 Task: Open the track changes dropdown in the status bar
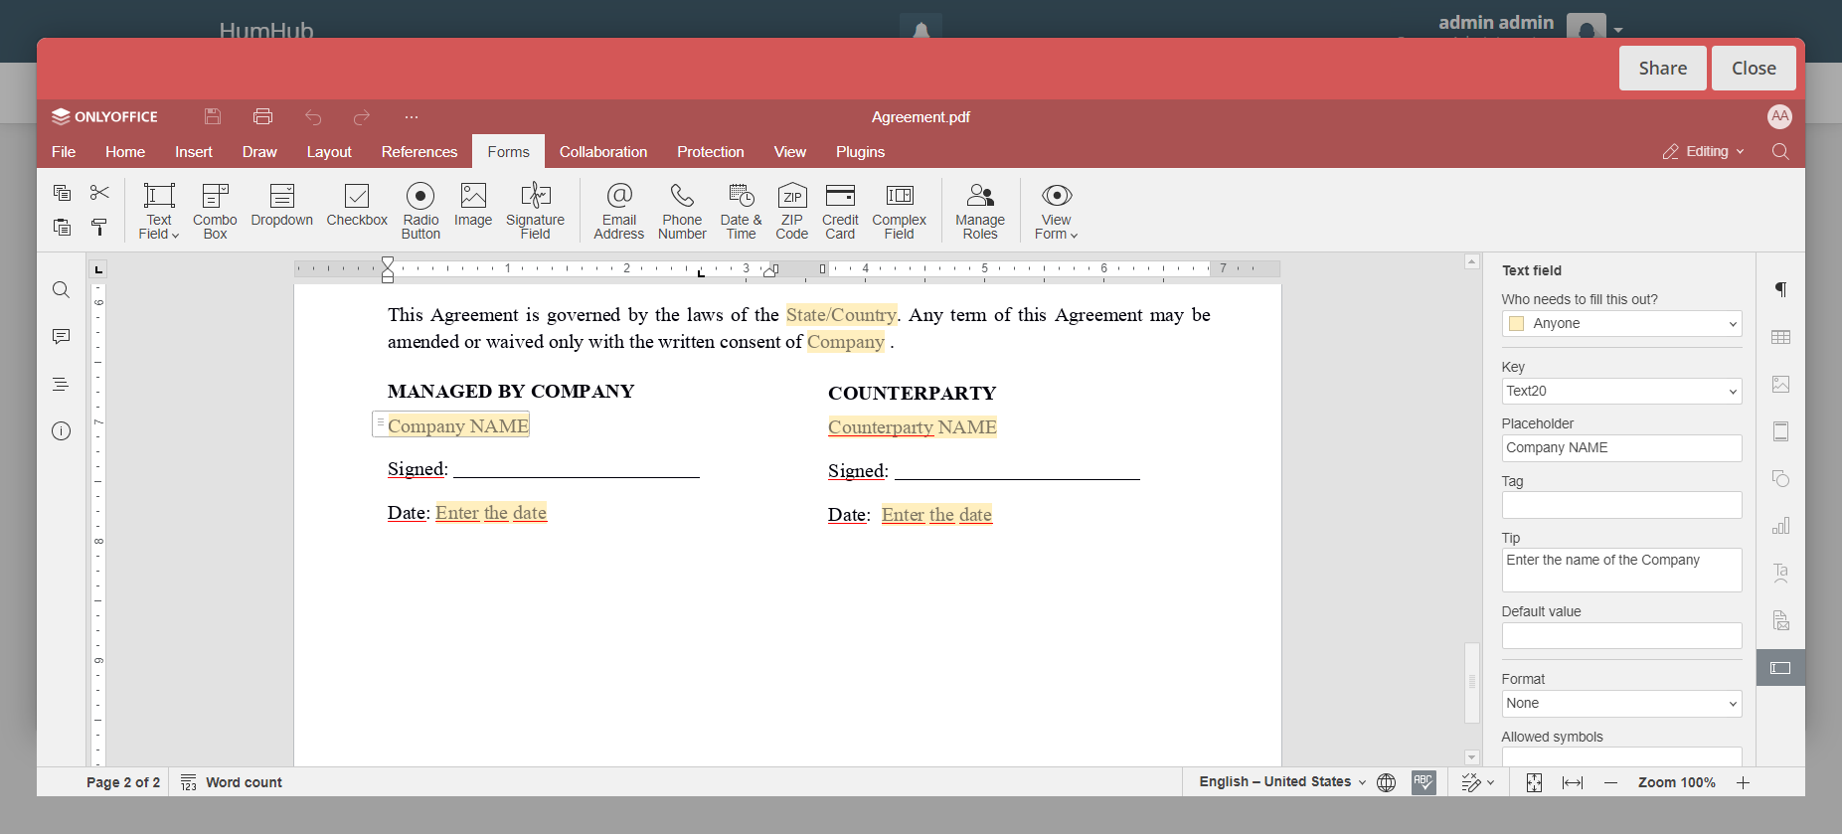point(1478,782)
